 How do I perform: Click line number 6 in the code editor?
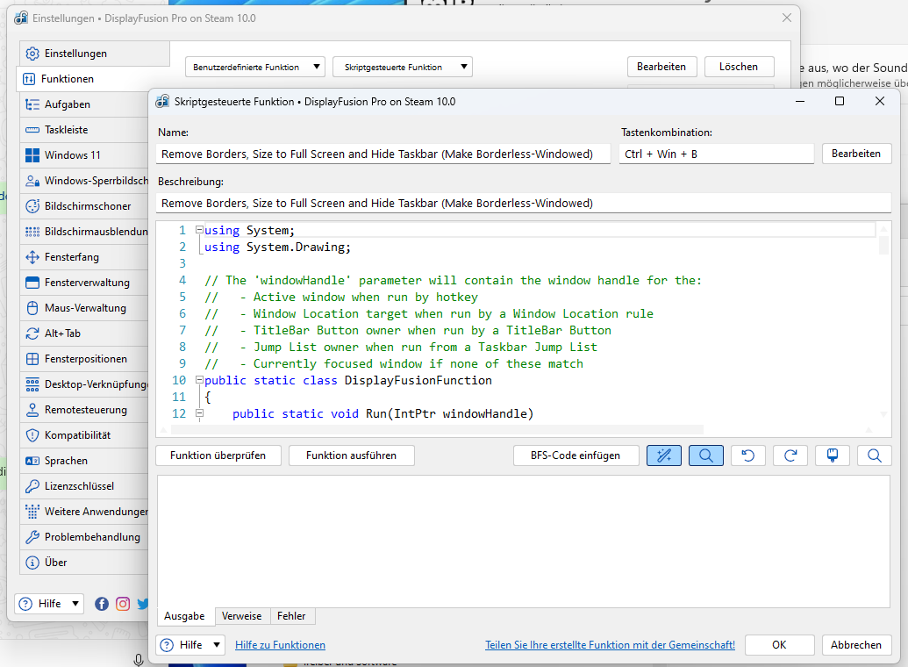(x=182, y=313)
